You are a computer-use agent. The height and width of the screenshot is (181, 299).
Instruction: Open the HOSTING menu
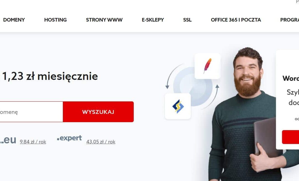point(55,20)
